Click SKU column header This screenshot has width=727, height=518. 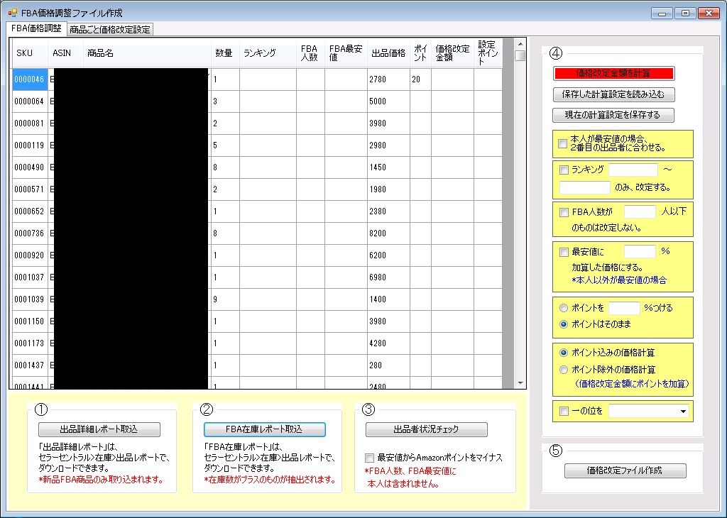[x=30, y=53]
